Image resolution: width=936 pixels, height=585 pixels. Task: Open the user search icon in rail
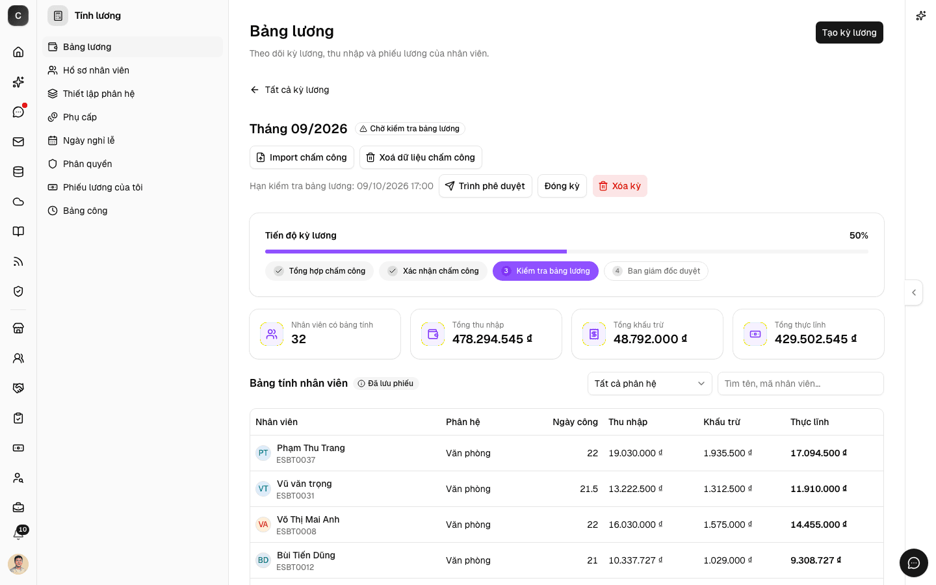click(x=18, y=478)
